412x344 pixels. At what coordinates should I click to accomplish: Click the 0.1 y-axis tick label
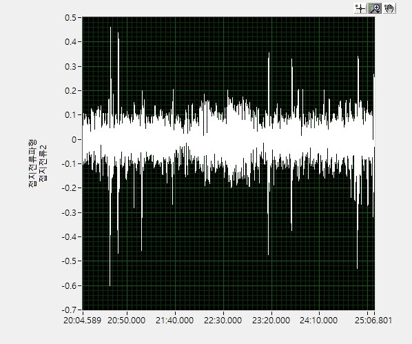pos(70,115)
